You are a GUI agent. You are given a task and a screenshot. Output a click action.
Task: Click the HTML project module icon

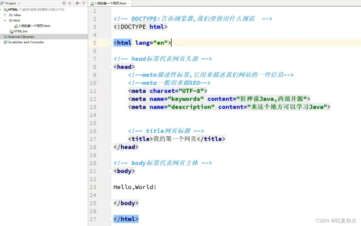click(6, 10)
